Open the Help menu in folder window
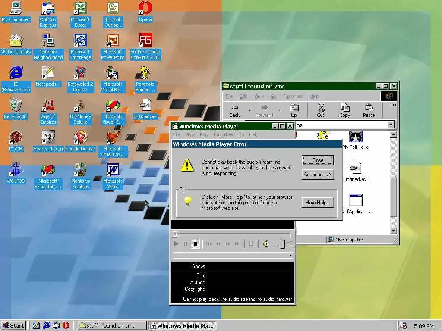This screenshot has height=331, width=442. (x=314, y=96)
